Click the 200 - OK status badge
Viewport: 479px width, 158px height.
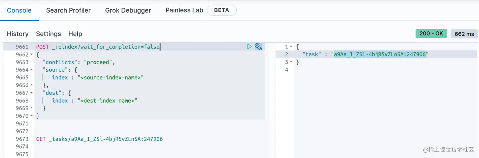point(431,34)
